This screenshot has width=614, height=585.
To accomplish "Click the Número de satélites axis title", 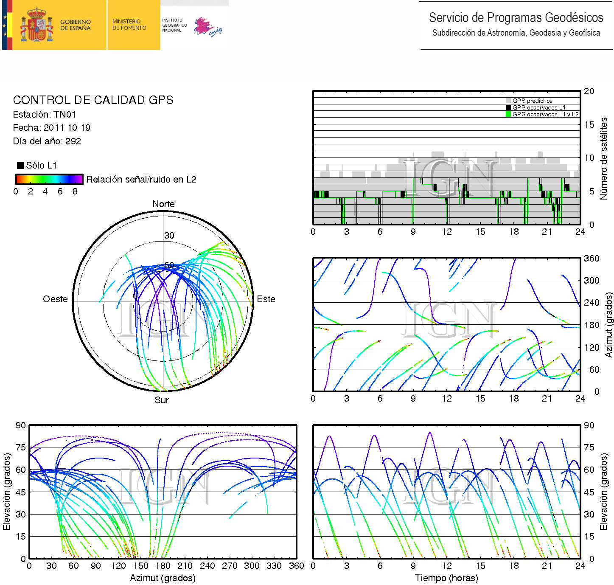I will [x=603, y=158].
